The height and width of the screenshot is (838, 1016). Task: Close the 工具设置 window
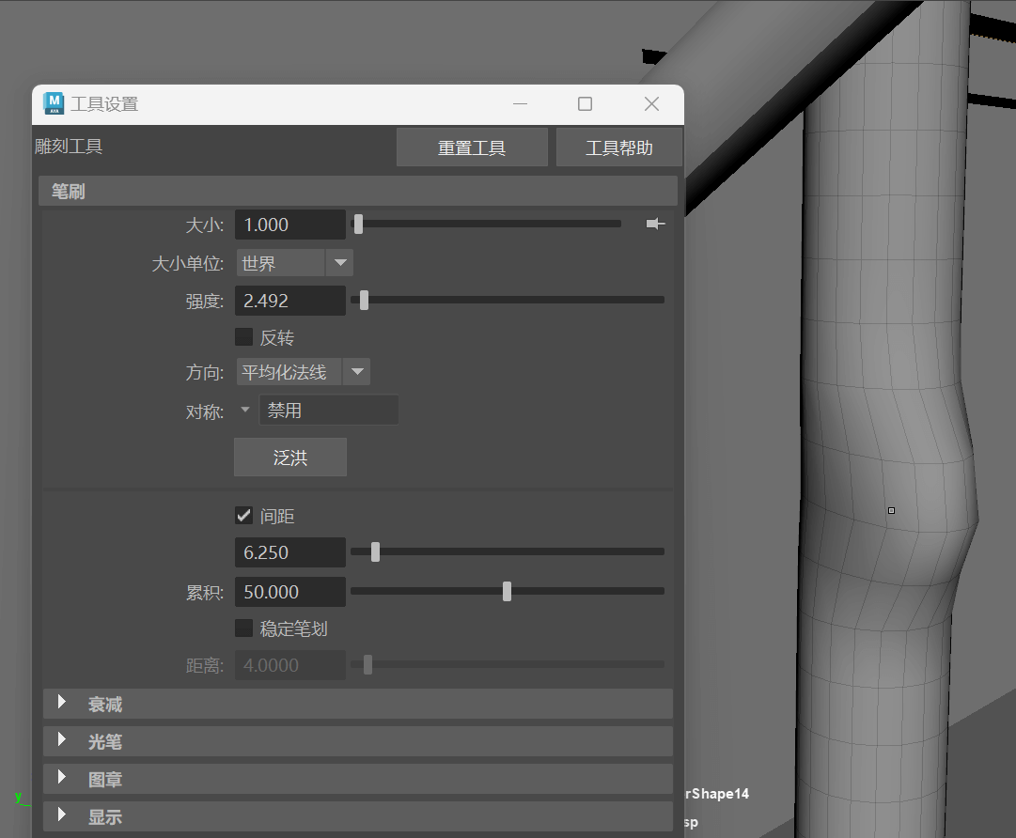click(651, 103)
